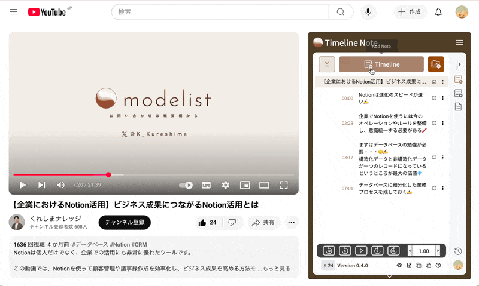479x286 pixels.
Task: Click the magnifier search button
Action: [x=340, y=12]
